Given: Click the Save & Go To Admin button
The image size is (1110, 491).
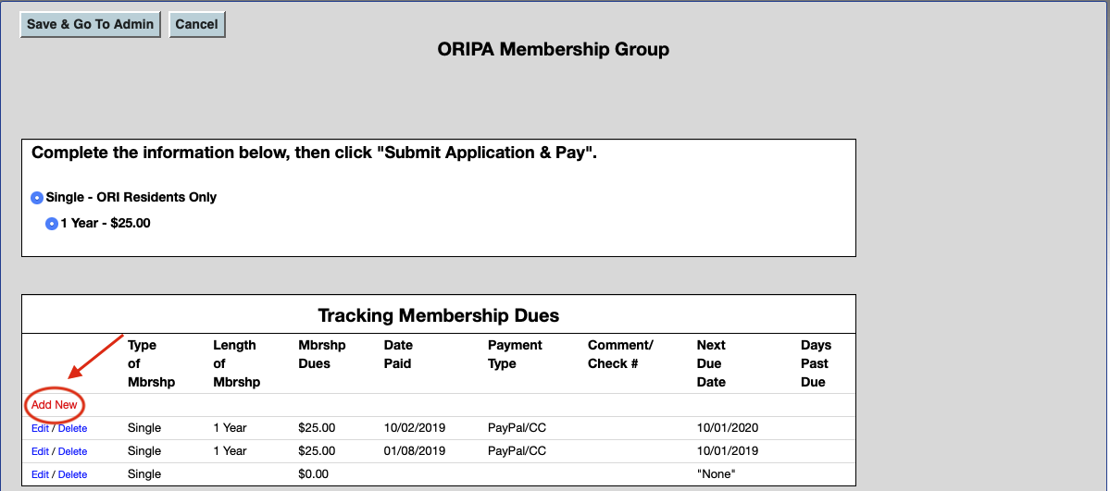Looking at the screenshot, I should pos(91,25).
